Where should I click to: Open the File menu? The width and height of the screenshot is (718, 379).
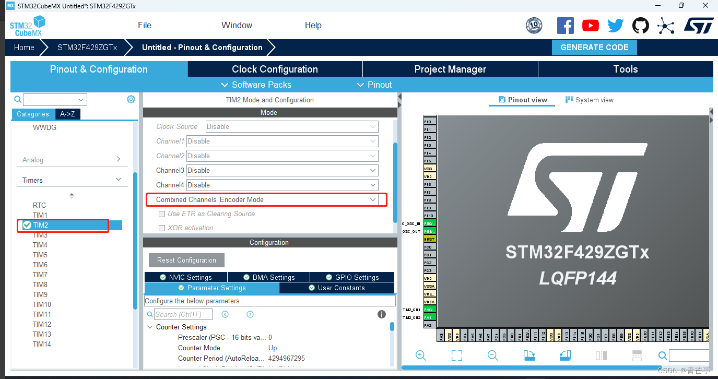145,25
